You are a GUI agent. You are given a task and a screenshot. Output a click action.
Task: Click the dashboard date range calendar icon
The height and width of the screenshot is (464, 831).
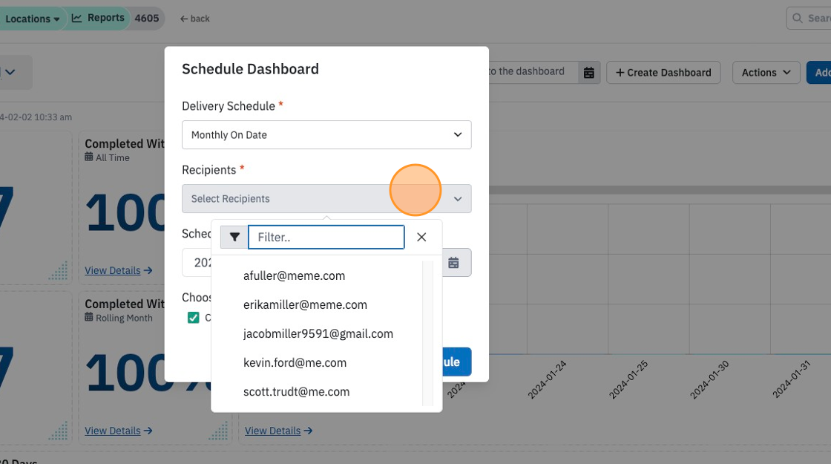click(589, 73)
